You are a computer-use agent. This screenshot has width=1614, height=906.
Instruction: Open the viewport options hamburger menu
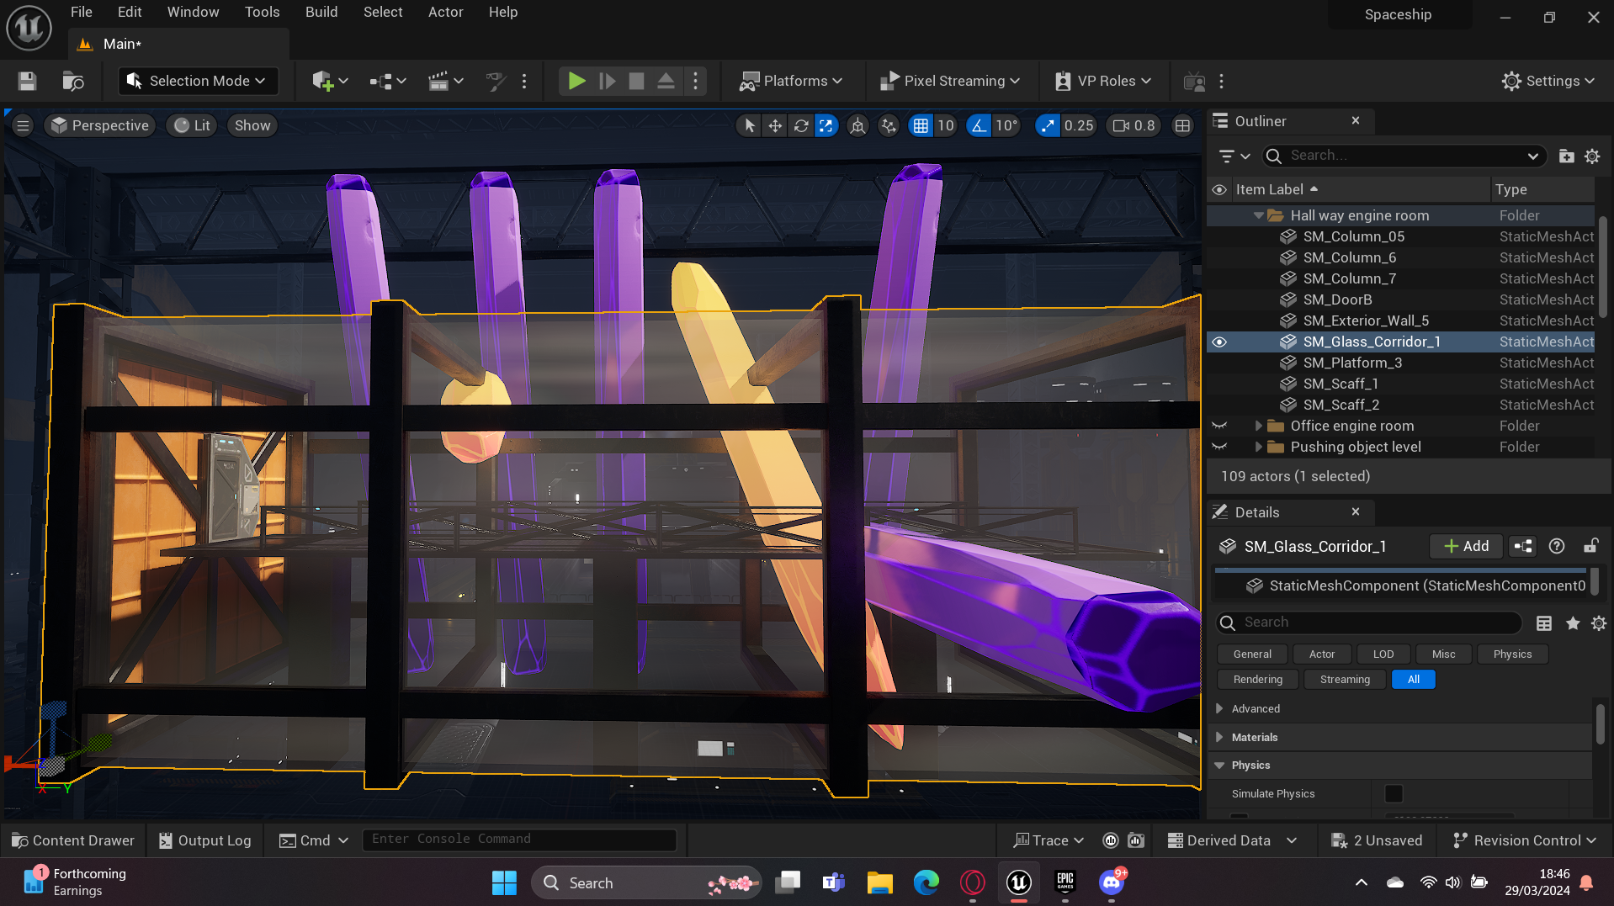[23, 125]
